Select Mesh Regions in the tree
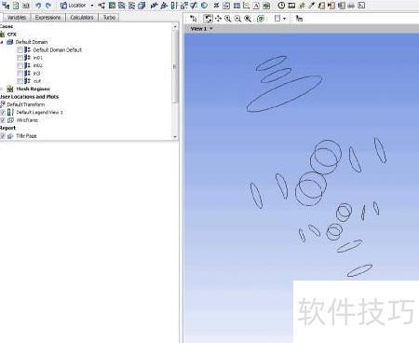Viewport: 419px width, 343px height. 33,89
